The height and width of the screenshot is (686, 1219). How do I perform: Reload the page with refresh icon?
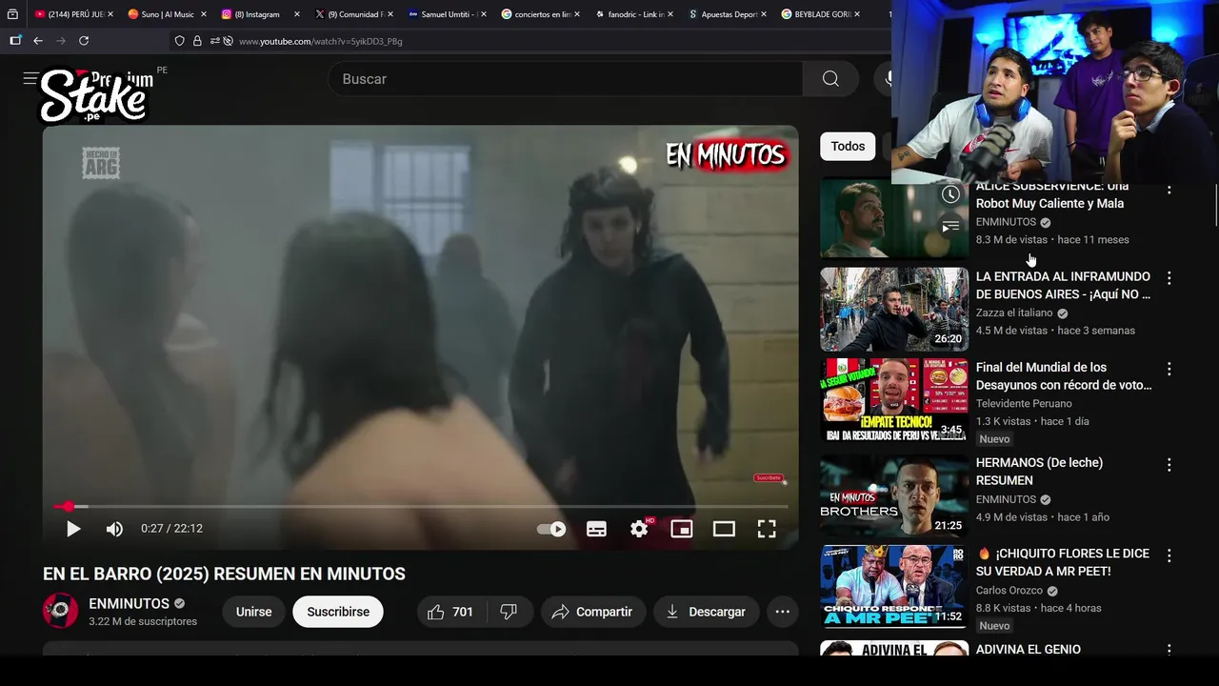click(84, 41)
